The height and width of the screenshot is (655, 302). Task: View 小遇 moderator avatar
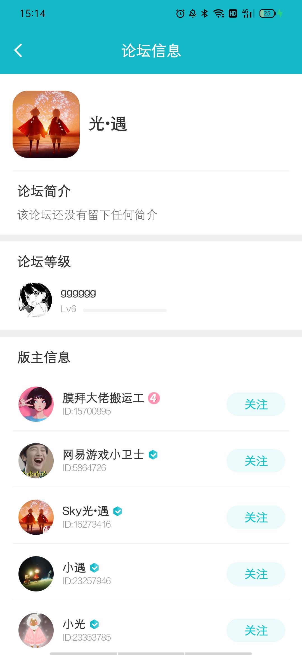coord(36,574)
